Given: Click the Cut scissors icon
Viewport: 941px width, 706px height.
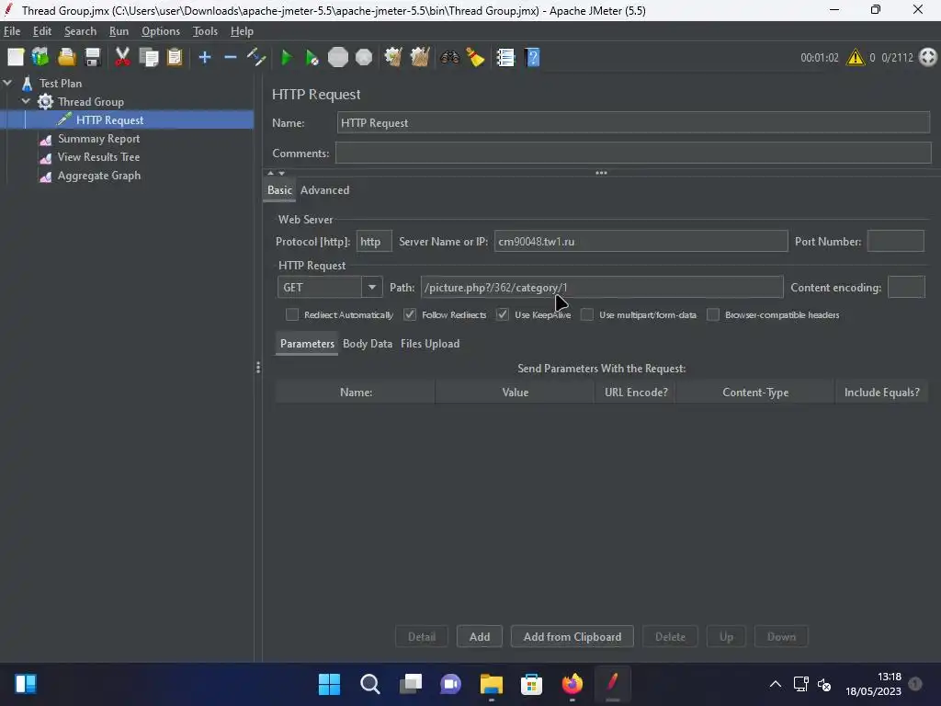Looking at the screenshot, I should click(x=122, y=58).
